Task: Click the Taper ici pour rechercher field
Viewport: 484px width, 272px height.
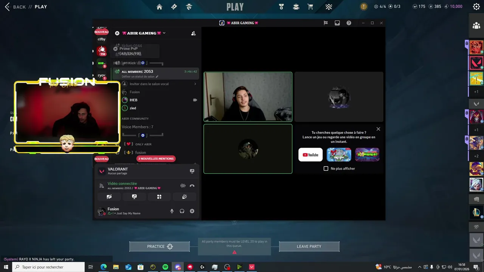Action: (48, 267)
